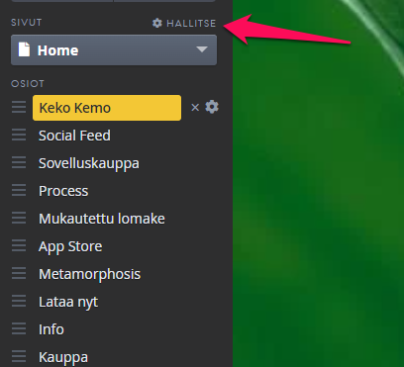Select the Kauppa section
The image size is (404, 367).
point(63,357)
